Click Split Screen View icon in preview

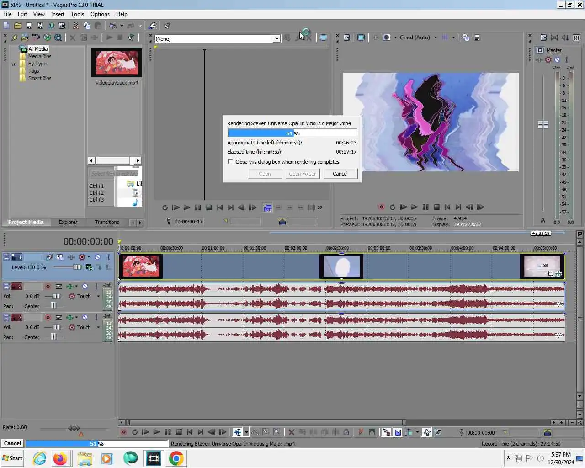[387, 37]
